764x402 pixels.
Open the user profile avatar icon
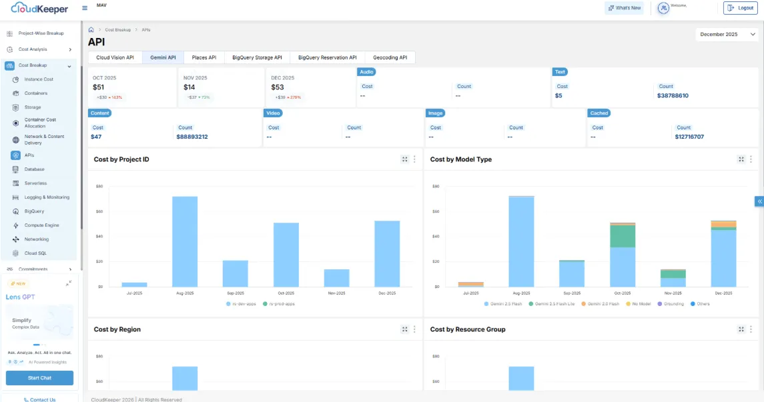[663, 8]
